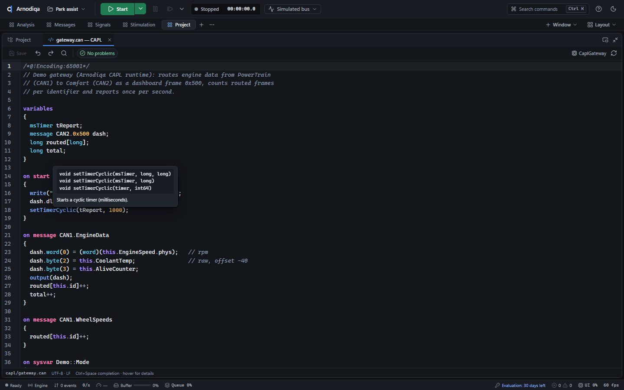Viewport: 624px width, 390px height.
Task: Switch to the Analysis tab
Action: click(x=22, y=25)
